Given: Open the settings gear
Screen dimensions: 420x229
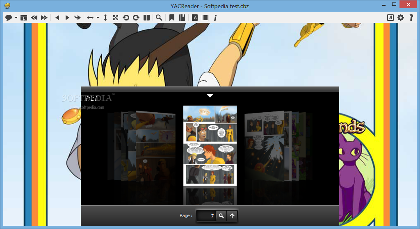Looking at the screenshot, I should (400, 18).
